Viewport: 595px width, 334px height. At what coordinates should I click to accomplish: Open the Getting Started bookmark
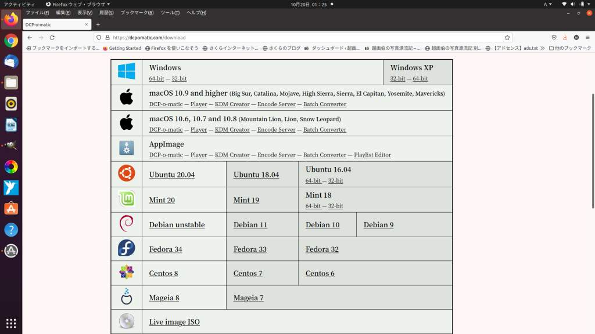click(122, 48)
